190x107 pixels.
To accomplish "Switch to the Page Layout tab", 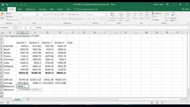I will (x=31, y=9).
